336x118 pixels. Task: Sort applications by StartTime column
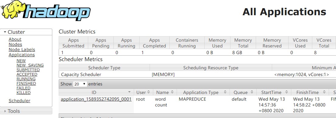(x=274, y=92)
